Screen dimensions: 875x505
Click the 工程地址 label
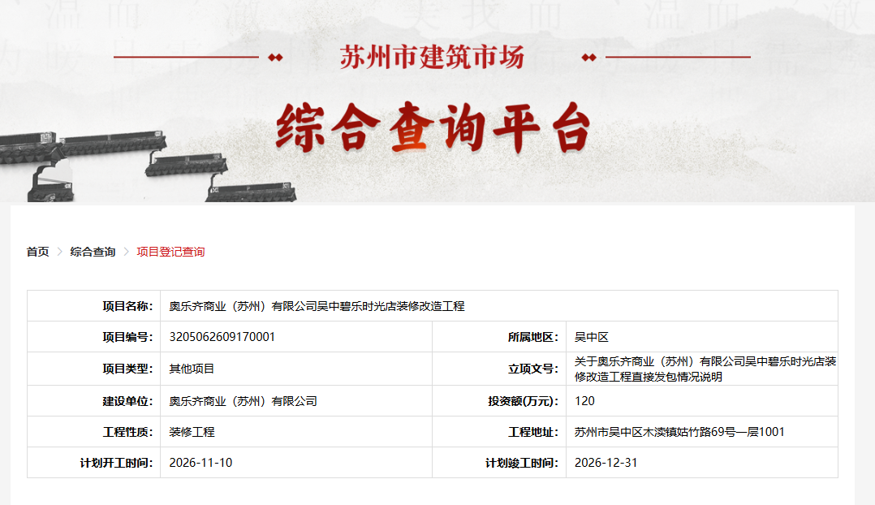pyautogui.click(x=533, y=432)
